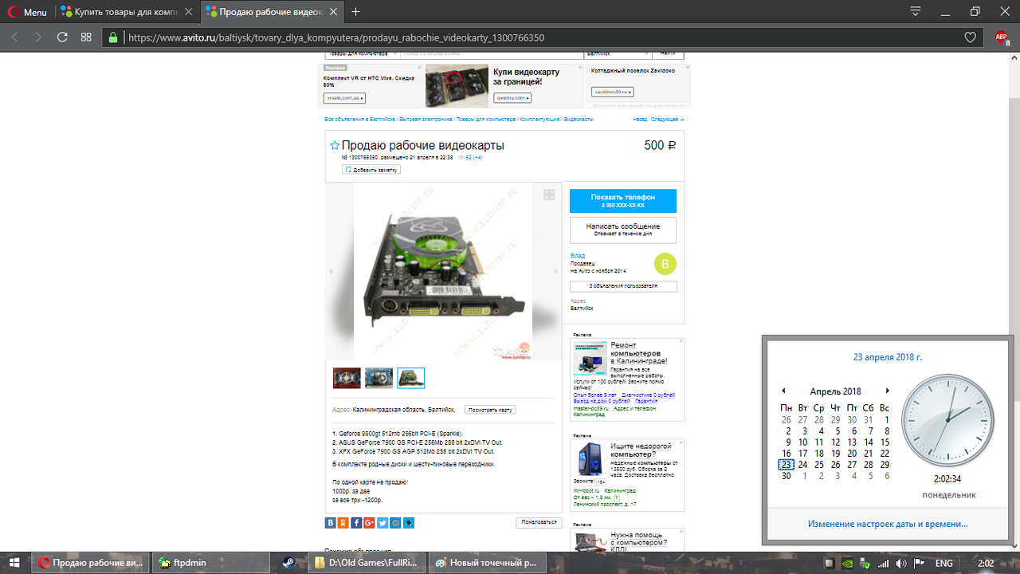Switch to the 'Купить товары' tab
The width and height of the screenshot is (1020, 574).
click(127, 12)
